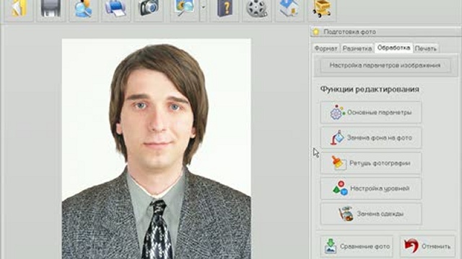Click the photo magnifier toolbar icon
This screenshot has width=462, height=259.
point(184,9)
